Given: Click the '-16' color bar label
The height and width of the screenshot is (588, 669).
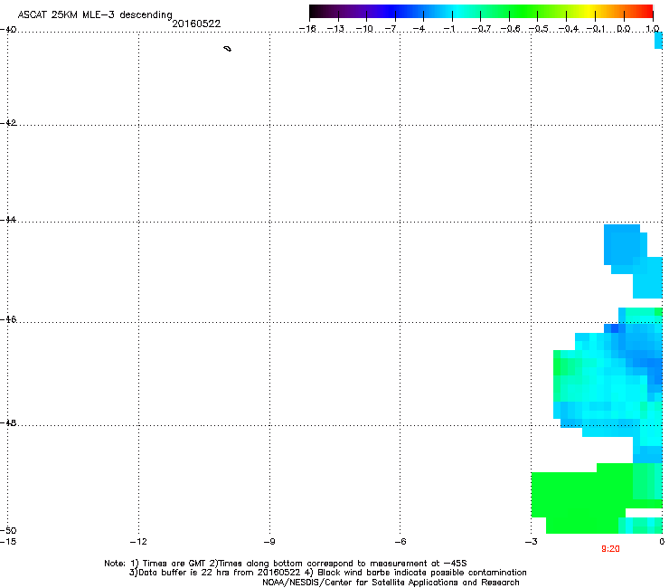Looking at the screenshot, I should tap(307, 29).
